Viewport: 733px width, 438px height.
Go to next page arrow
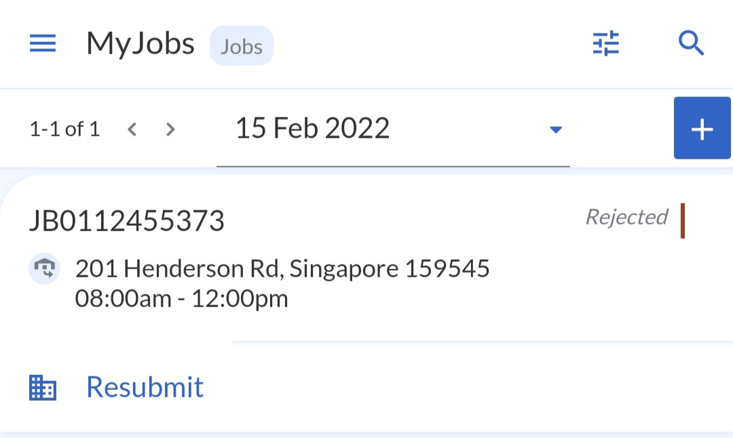click(x=170, y=129)
